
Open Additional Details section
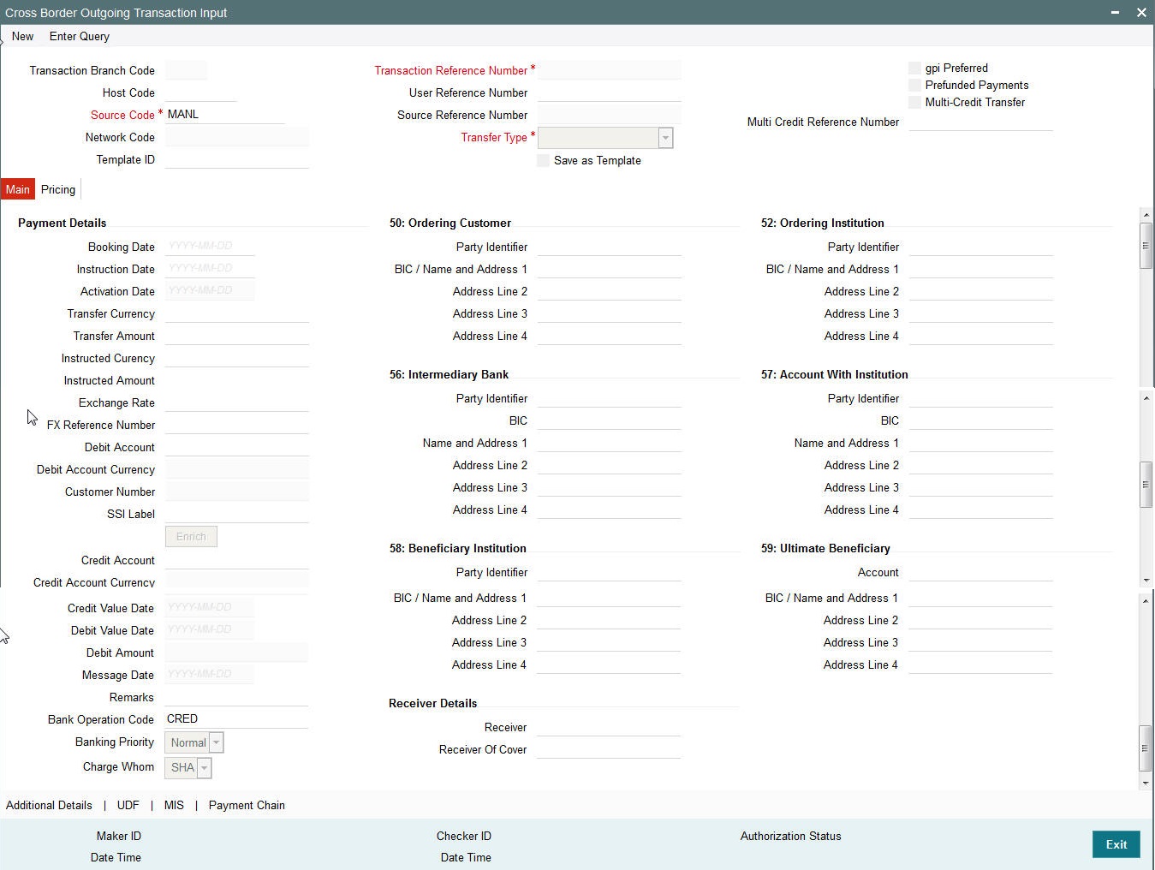pyautogui.click(x=49, y=805)
